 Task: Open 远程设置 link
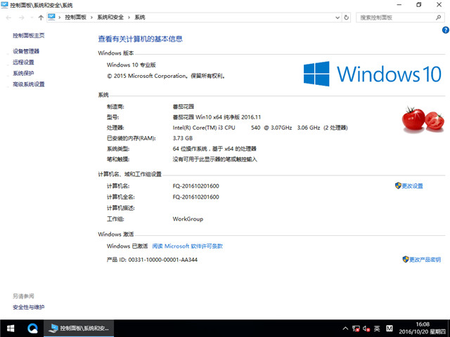point(23,62)
